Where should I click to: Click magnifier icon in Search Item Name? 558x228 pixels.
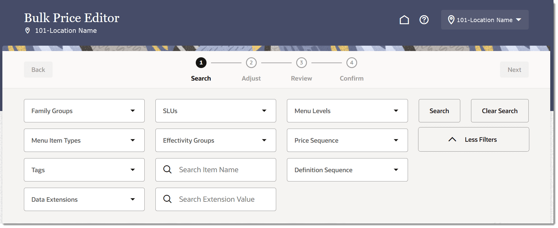pos(167,170)
